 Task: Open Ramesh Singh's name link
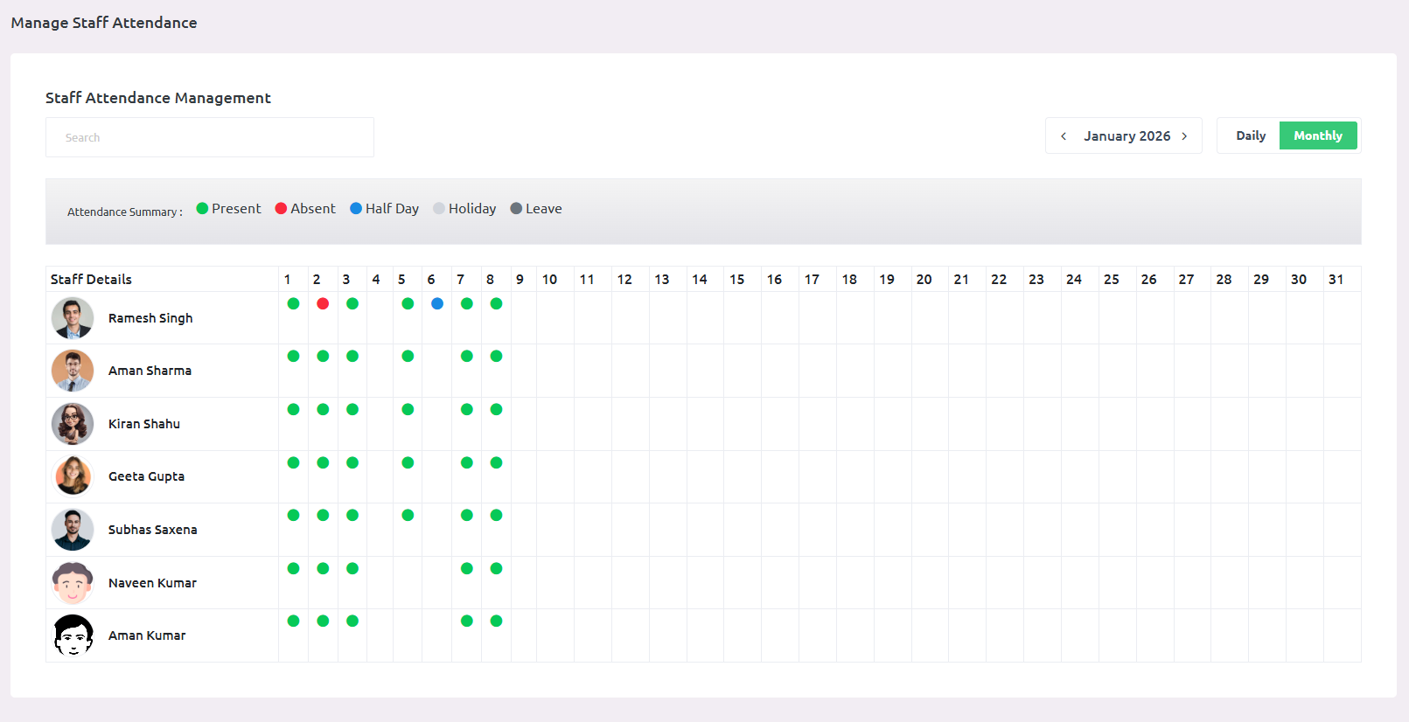coord(150,318)
